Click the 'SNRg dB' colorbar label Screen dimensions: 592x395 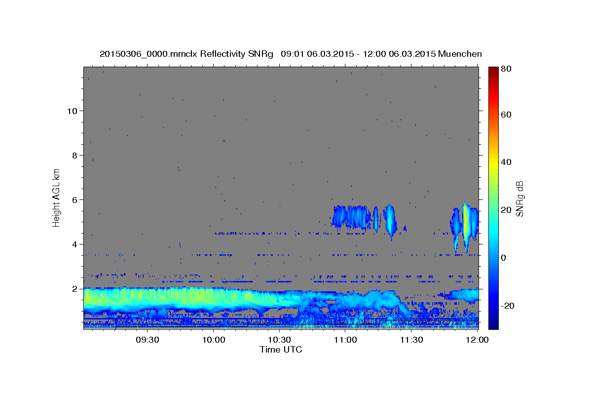pyautogui.click(x=519, y=198)
